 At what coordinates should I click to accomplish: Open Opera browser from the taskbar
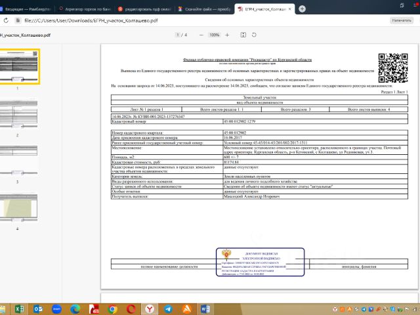[131, 309]
